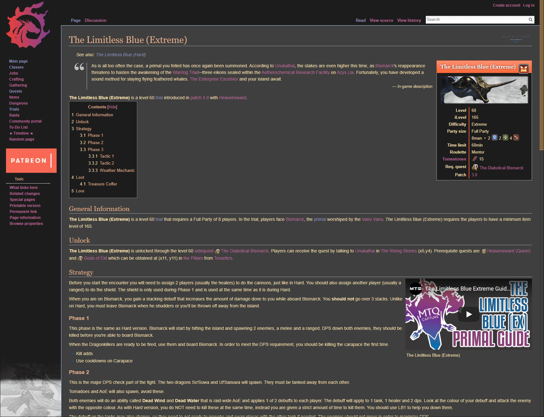
Task: Open The Limitless Blue (Hard) link
Action: coord(121,55)
